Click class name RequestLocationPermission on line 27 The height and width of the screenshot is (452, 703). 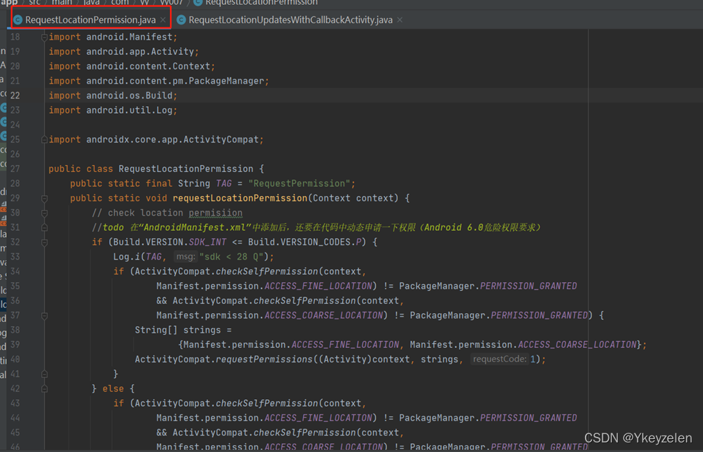(186, 168)
